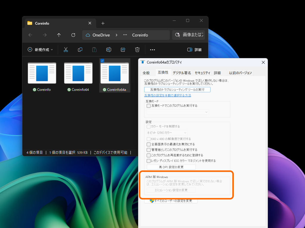305x228 pixels.
Task: Click the Paste icon in the toolbar
Action: click(x=94, y=50)
